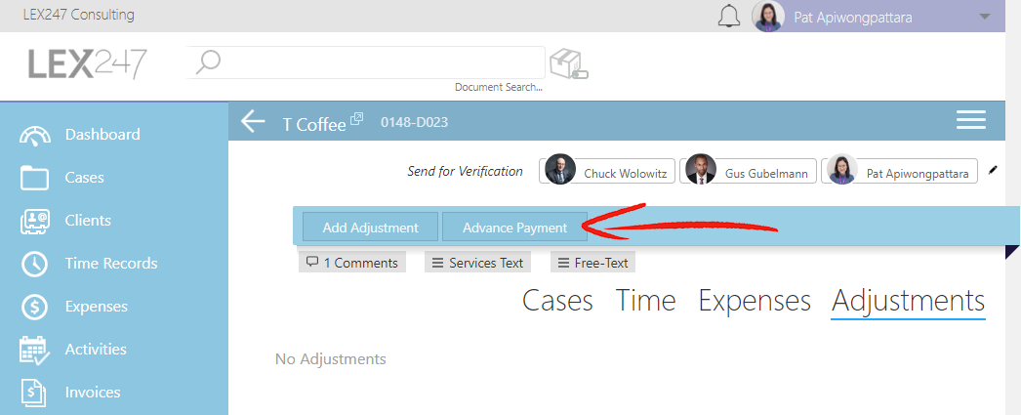Click the Time Records clock icon
Screen dimensions: 1021x415
point(34,264)
